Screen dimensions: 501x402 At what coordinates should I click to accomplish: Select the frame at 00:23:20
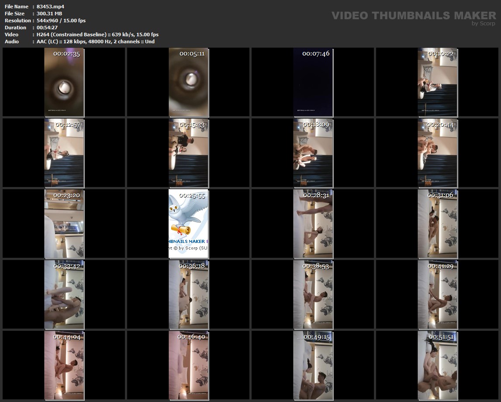tap(64, 224)
